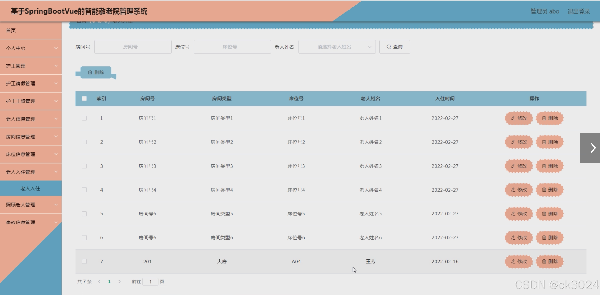Click the bulk 删除 button above the table
This screenshot has height=295, width=600.
point(96,72)
